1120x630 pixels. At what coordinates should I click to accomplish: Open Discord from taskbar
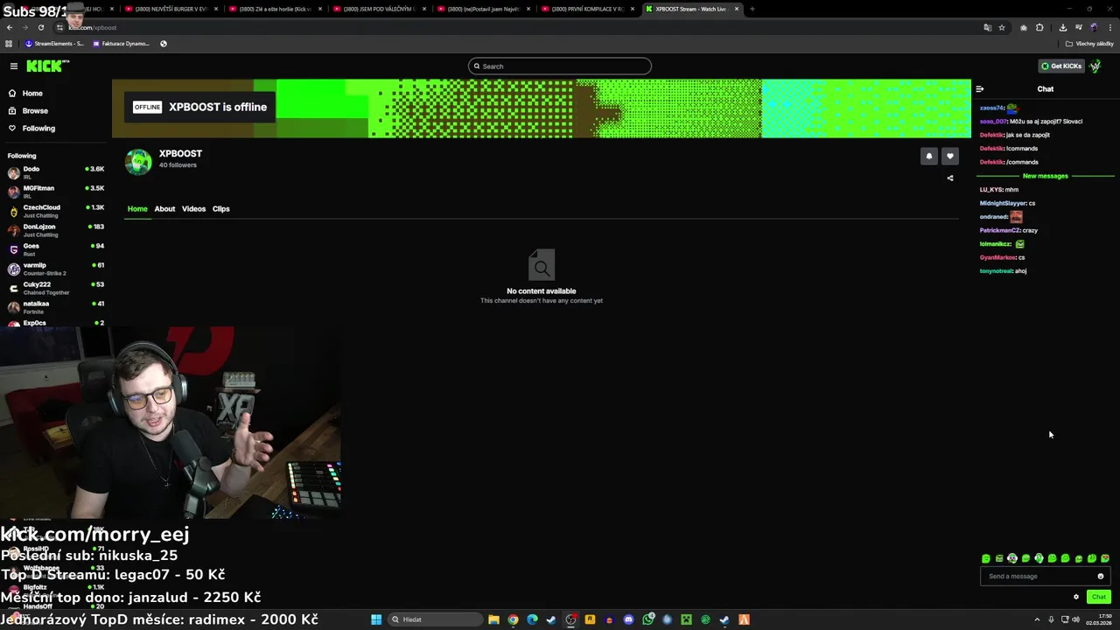point(628,619)
